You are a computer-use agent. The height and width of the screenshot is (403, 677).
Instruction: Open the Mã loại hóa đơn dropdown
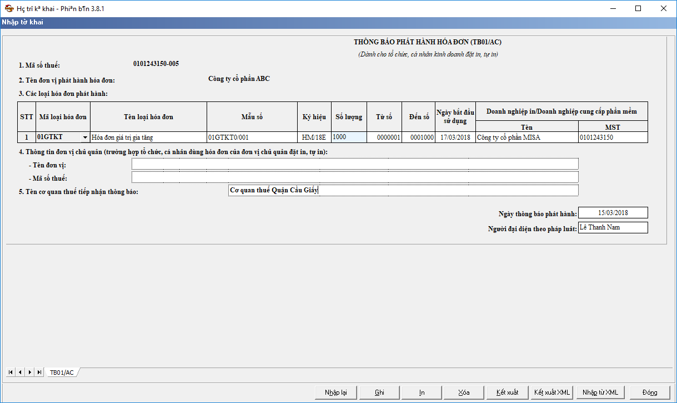coord(84,137)
